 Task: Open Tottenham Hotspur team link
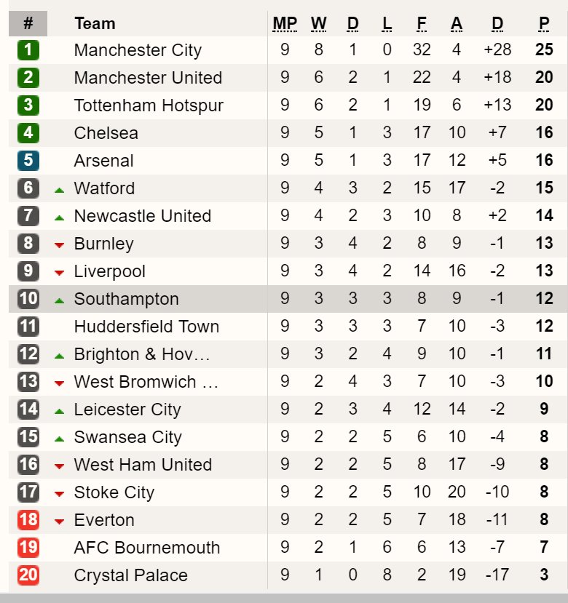point(149,105)
